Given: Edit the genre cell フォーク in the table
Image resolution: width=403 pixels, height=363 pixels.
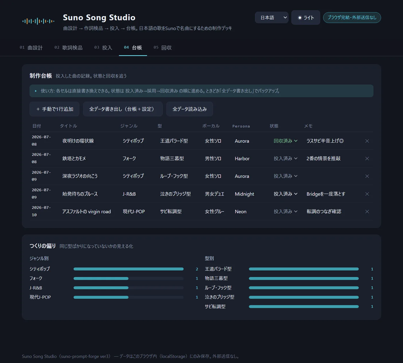Looking at the screenshot, I should pyautogui.click(x=137, y=158).
